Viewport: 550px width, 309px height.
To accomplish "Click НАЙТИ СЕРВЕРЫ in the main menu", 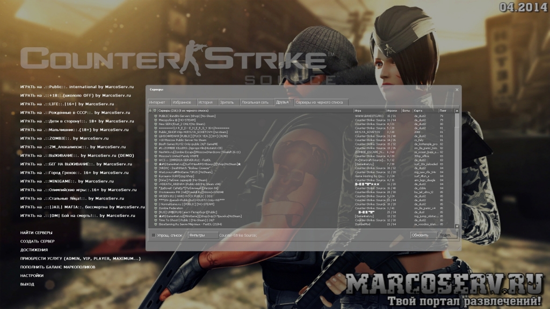I will 36,232.
